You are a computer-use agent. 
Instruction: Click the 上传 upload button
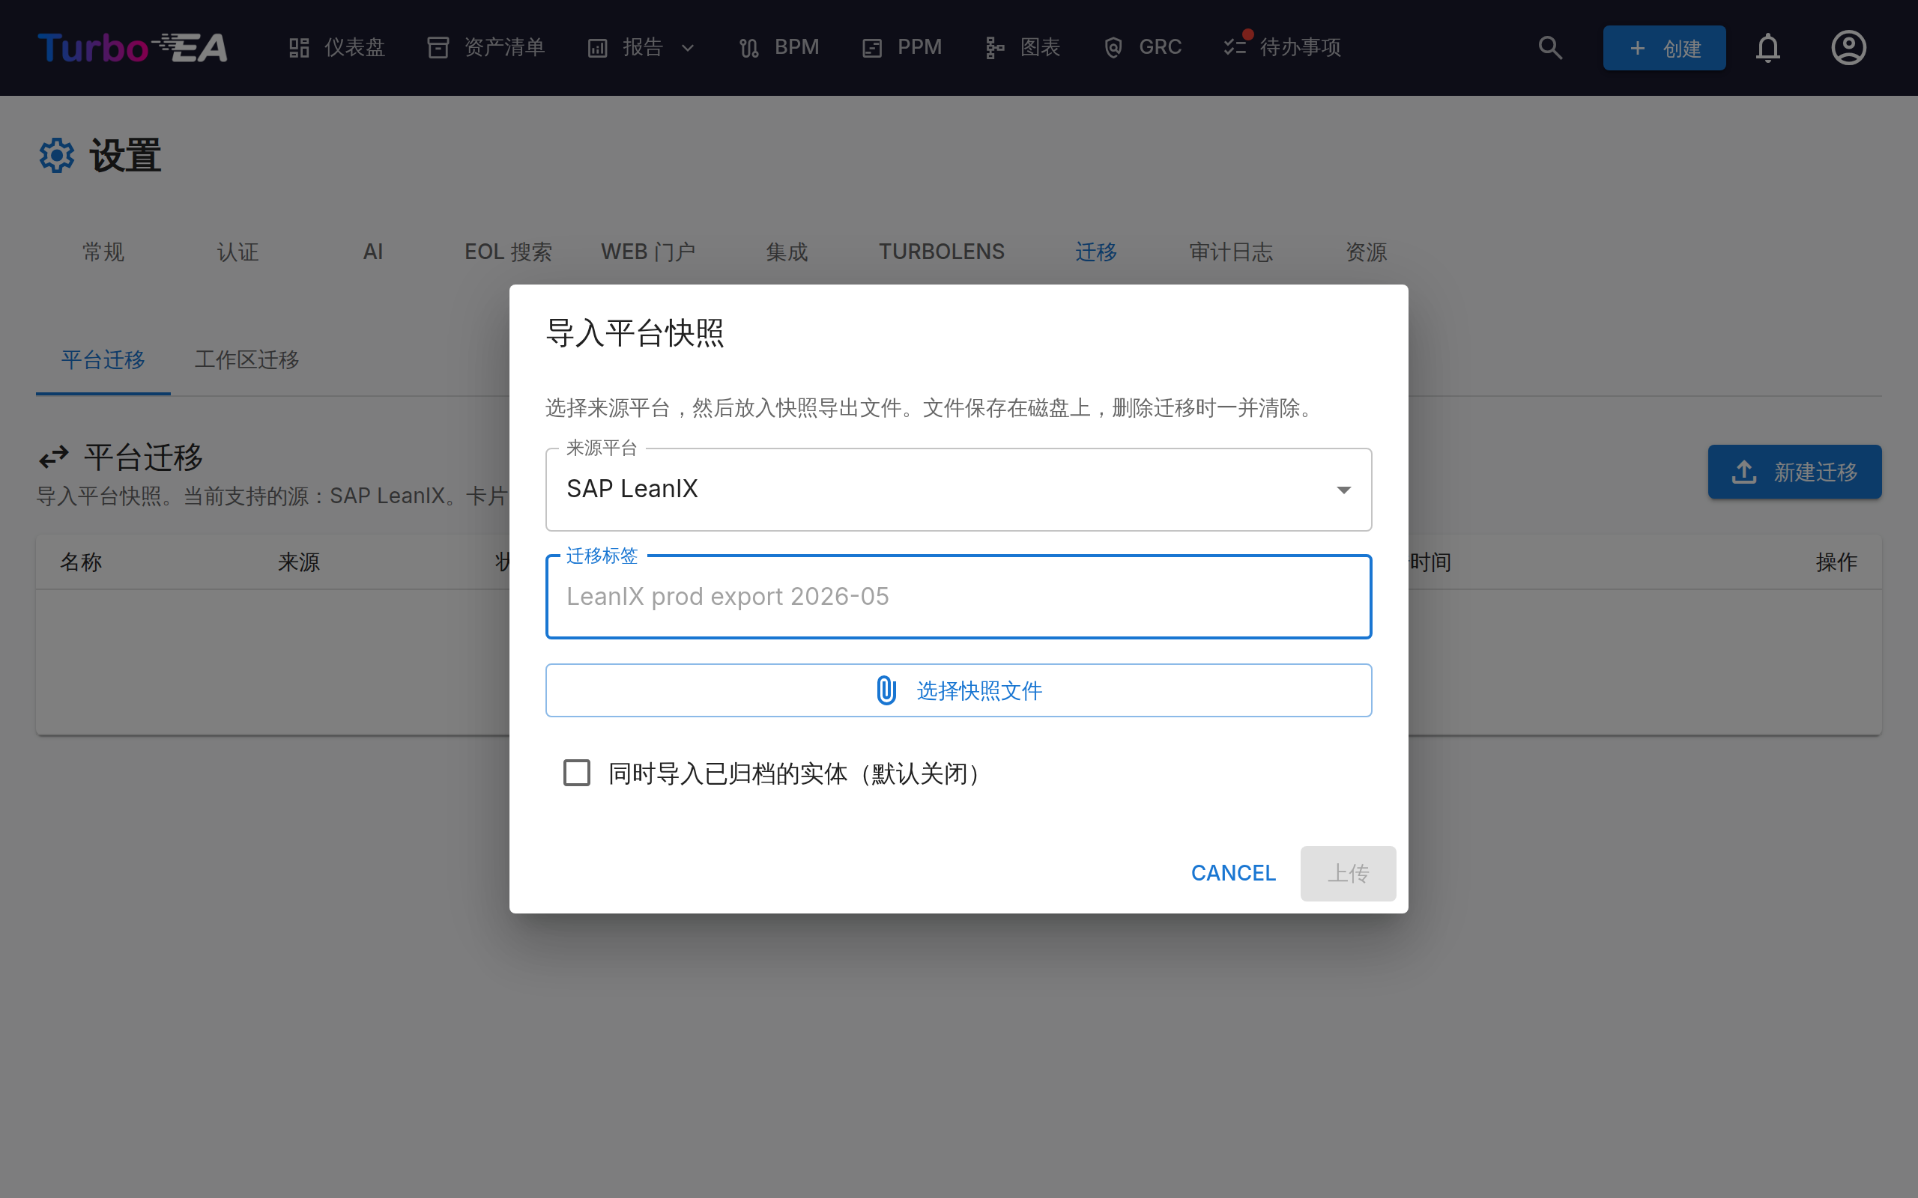point(1348,873)
